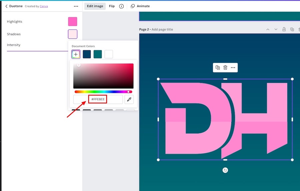Go back from the Duotone panel
Image resolution: width=300 pixels, height=191 pixels.
pyautogui.click(x=6, y=6)
